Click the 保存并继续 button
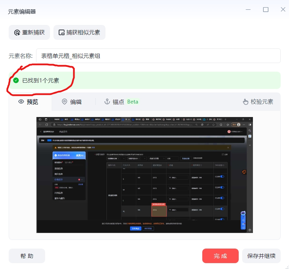 pyautogui.click(x=261, y=256)
